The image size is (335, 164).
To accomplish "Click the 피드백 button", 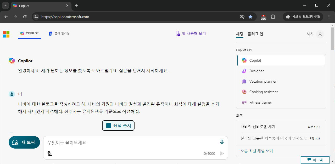I will click(x=315, y=160).
